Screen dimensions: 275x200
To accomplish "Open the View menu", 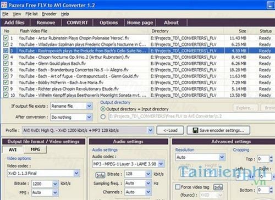I will [x=17, y=14].
